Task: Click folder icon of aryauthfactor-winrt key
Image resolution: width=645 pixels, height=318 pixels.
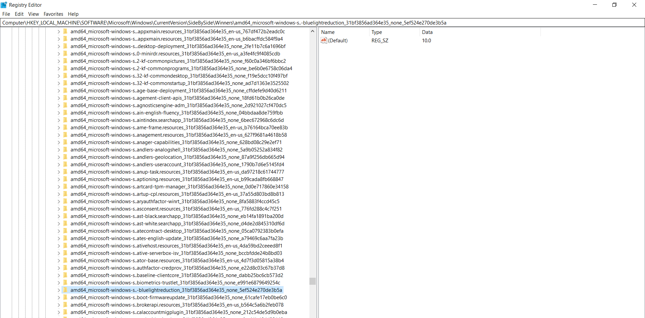Action: coord(65,201)
